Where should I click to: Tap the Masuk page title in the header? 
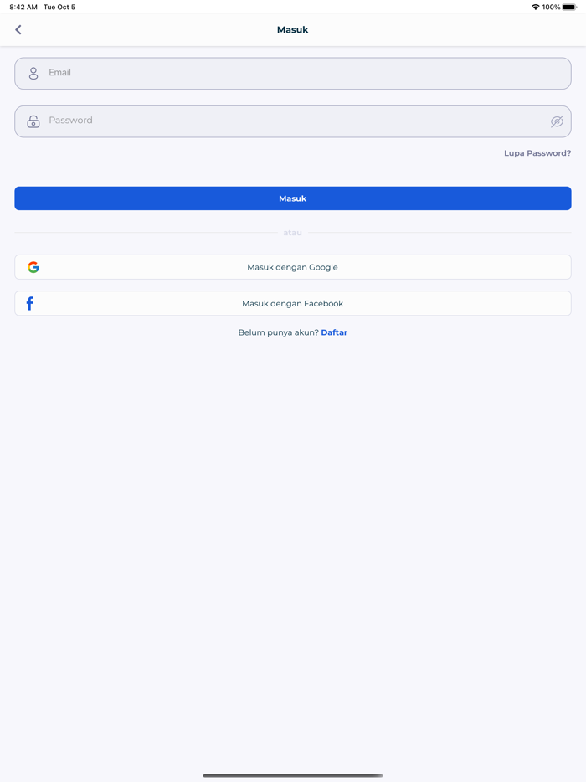[292, 30]
